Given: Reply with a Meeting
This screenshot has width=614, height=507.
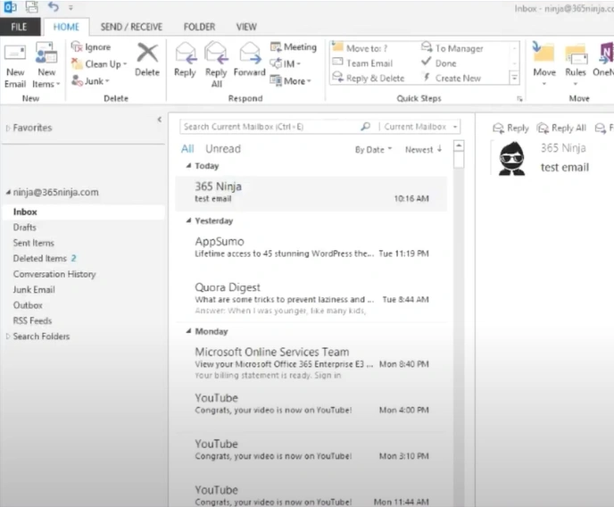Looking at the screenshot, I should pyautogui.click(x=294, y=47).
